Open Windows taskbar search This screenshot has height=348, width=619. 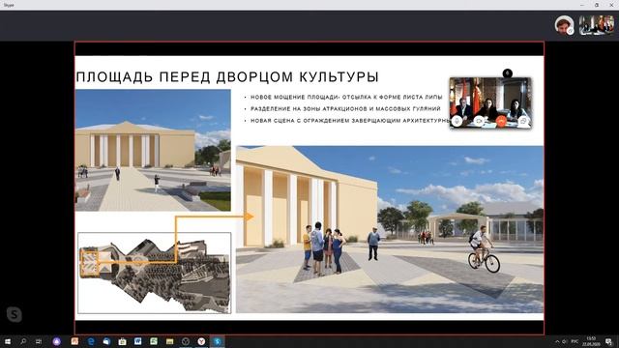point(23,341)
